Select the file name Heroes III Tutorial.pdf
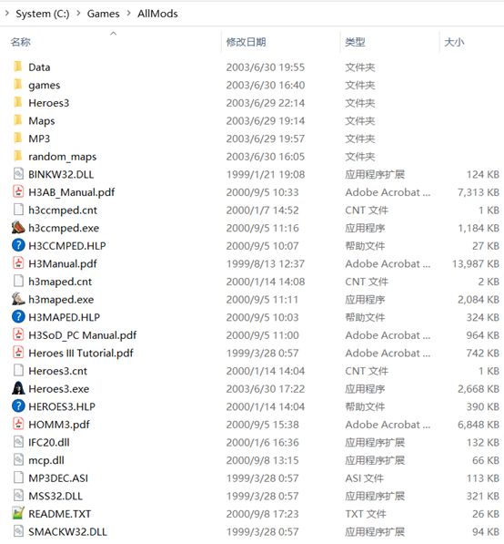 tap(81, 353)
